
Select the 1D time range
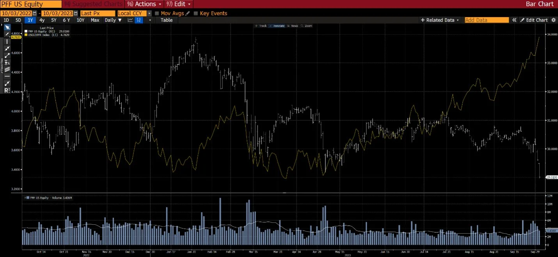point(6,20)
